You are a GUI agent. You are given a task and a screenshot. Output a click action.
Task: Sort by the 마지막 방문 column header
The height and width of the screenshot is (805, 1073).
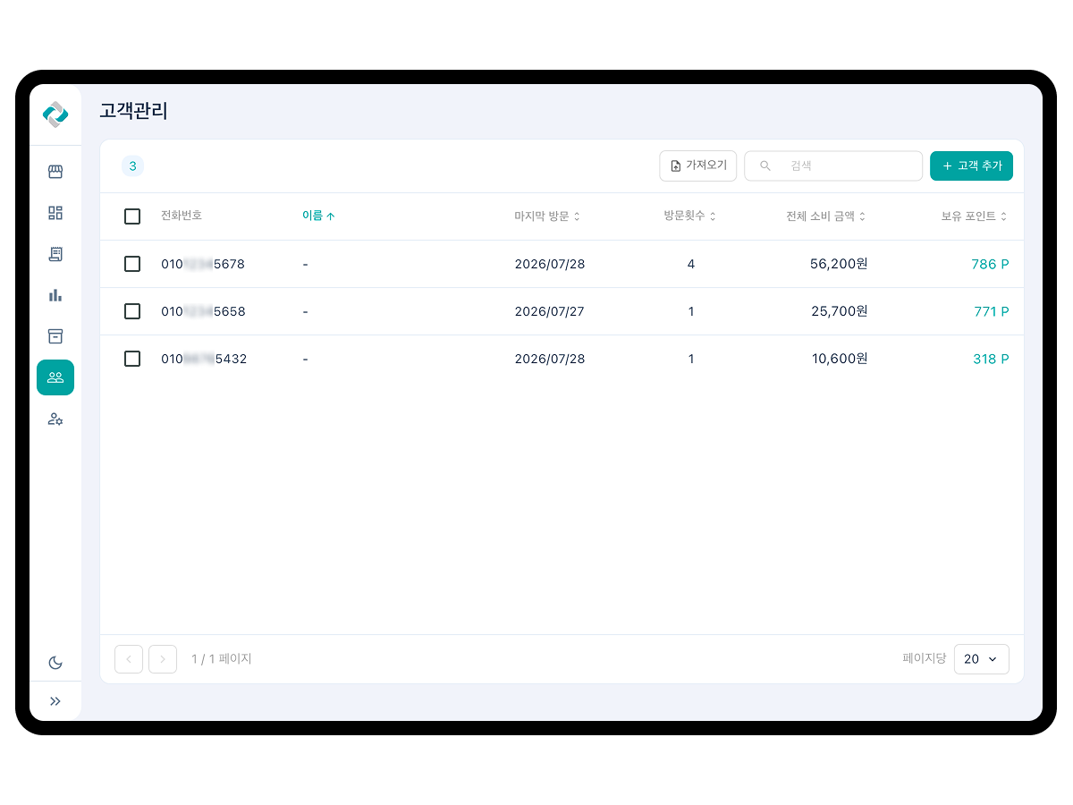[547, 216]
